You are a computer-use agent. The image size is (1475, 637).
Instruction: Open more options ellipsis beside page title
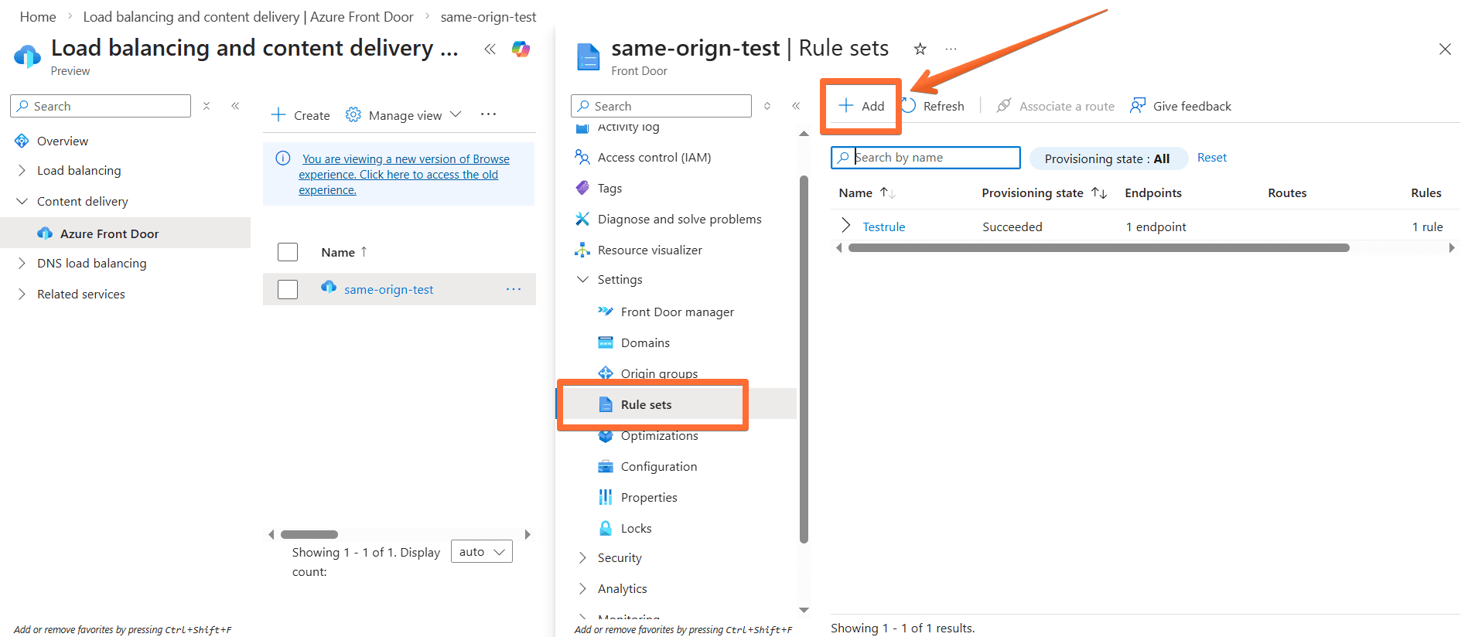[x=951, y=49]
